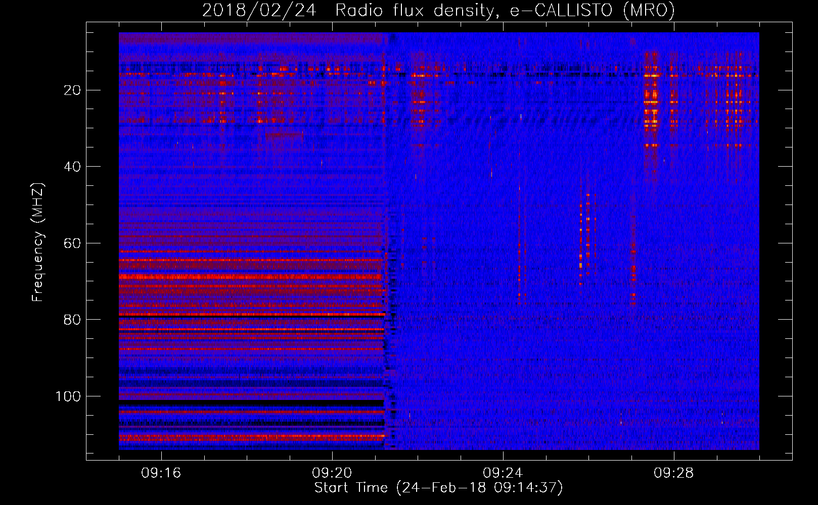Click the 100 frequency tick label
Viewport: 818px width, 505px height.
68,396
